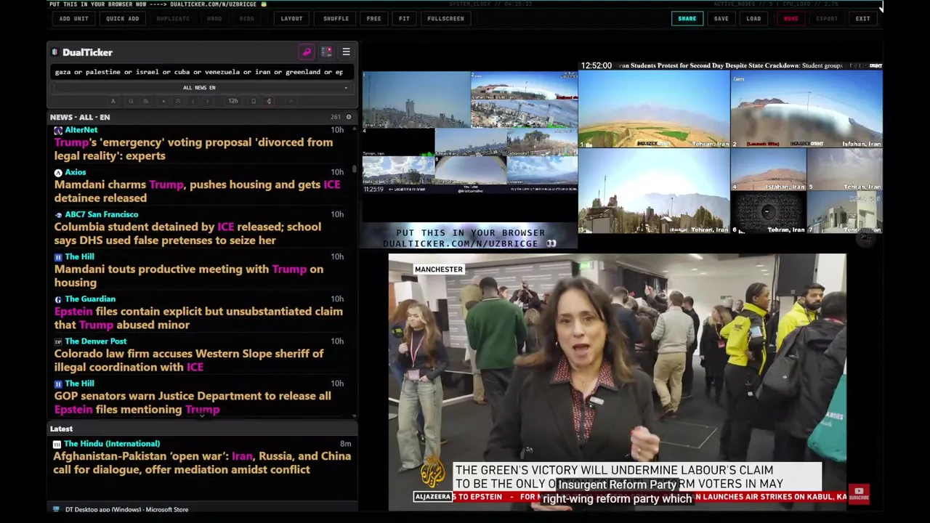Click the NEWS · ALL · EN header
This screenshot has height=523, width=930.
tap(80, 117)
